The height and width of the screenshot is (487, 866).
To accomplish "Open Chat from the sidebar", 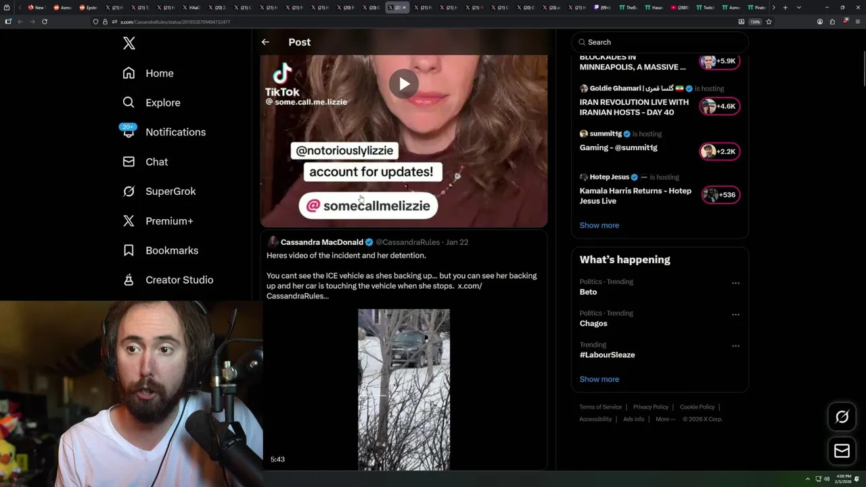I will tap(156, 162).
